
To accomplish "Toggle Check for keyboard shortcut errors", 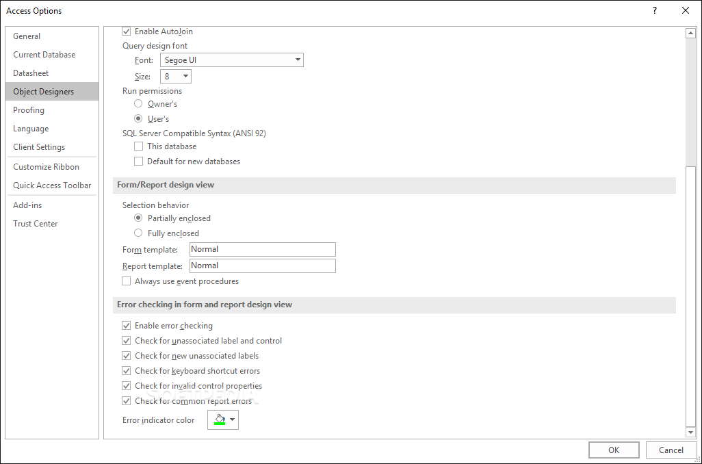I will pos(127,371).
